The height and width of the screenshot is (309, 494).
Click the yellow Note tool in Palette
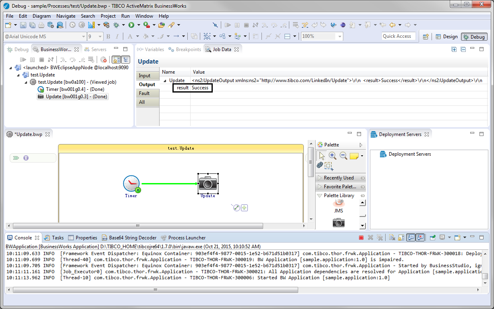[x=354, y=156]
